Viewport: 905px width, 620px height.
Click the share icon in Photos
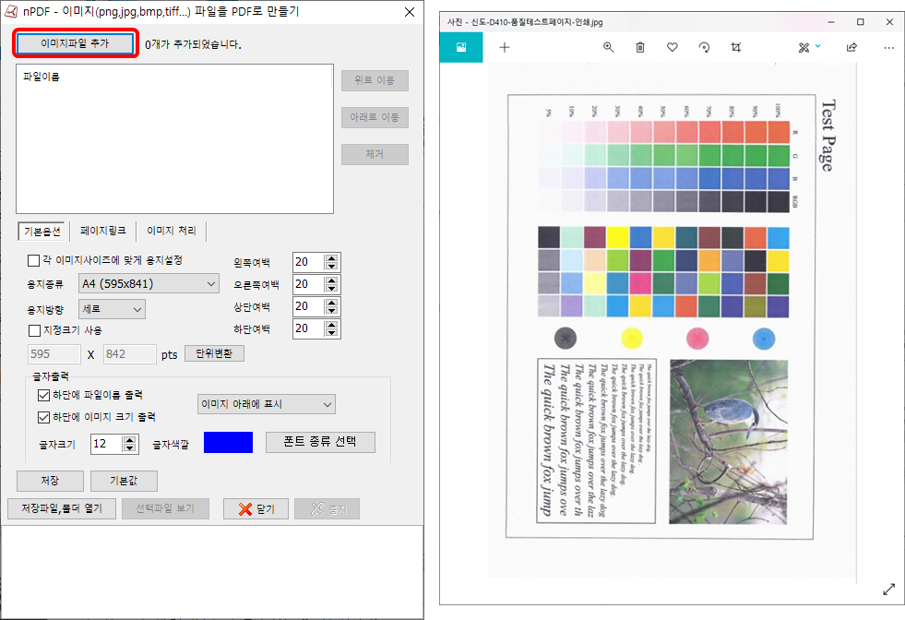point(851,47)
